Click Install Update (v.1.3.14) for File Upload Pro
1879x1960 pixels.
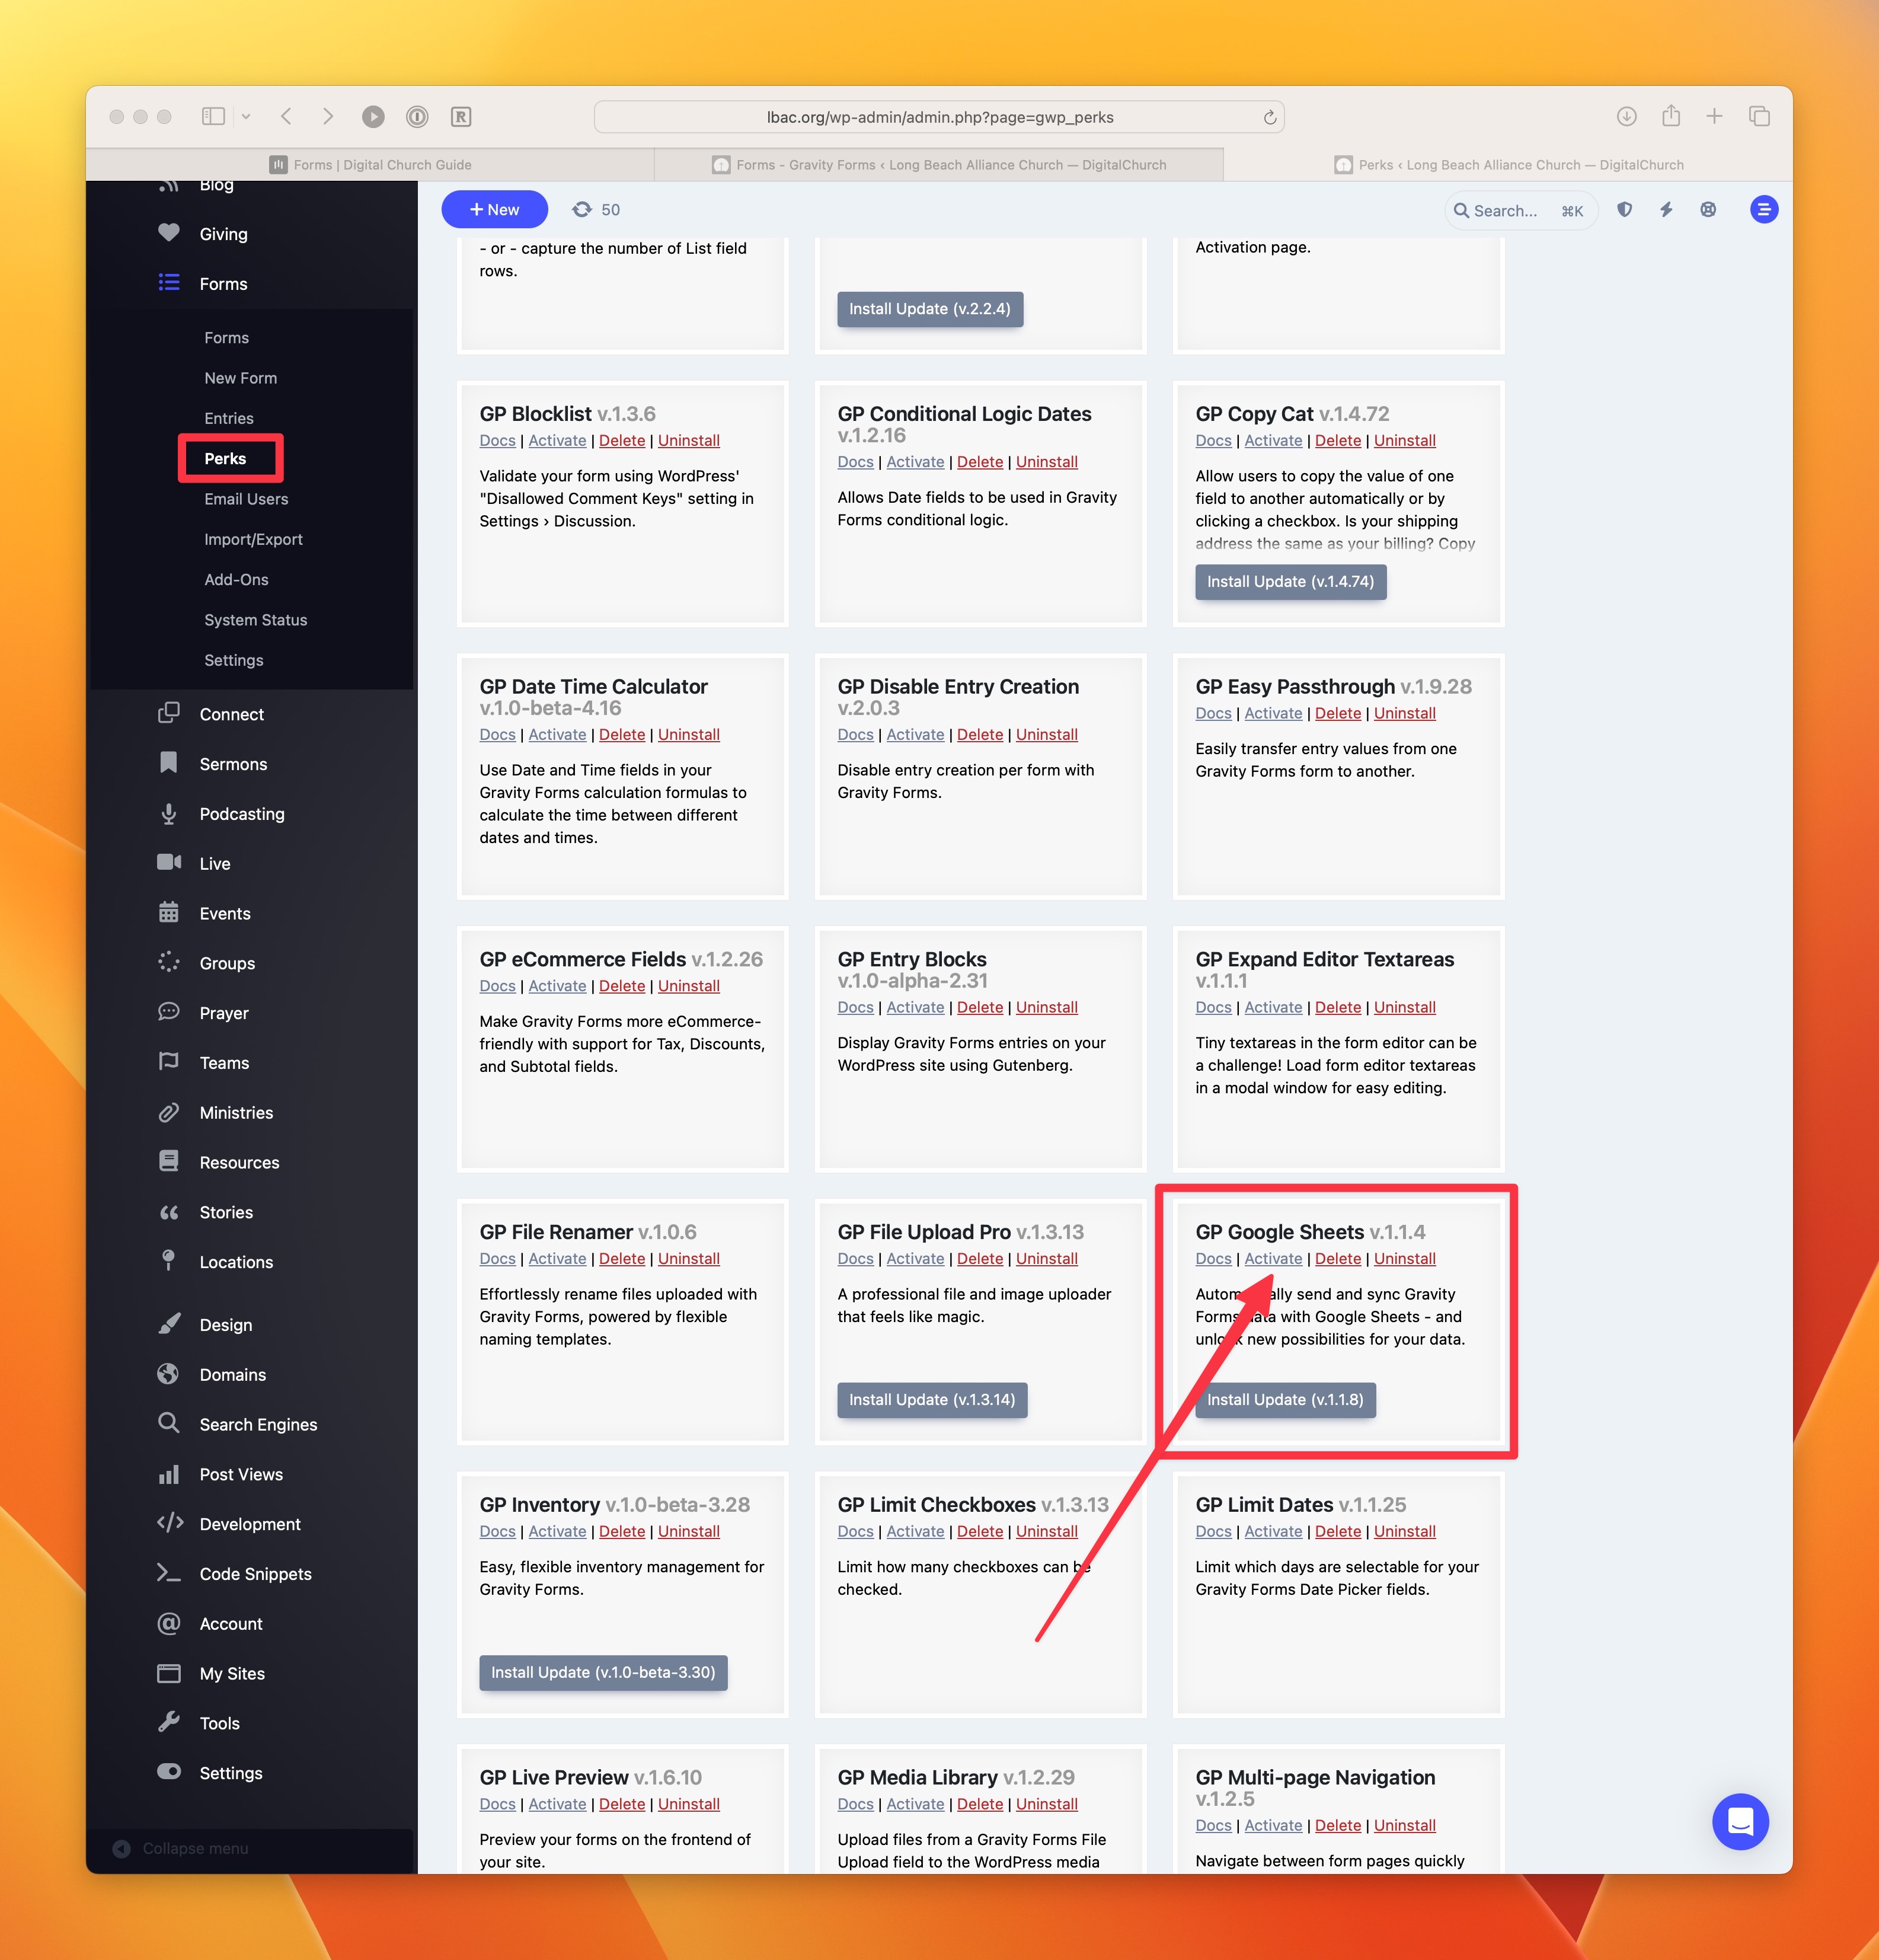point(932,1400)
